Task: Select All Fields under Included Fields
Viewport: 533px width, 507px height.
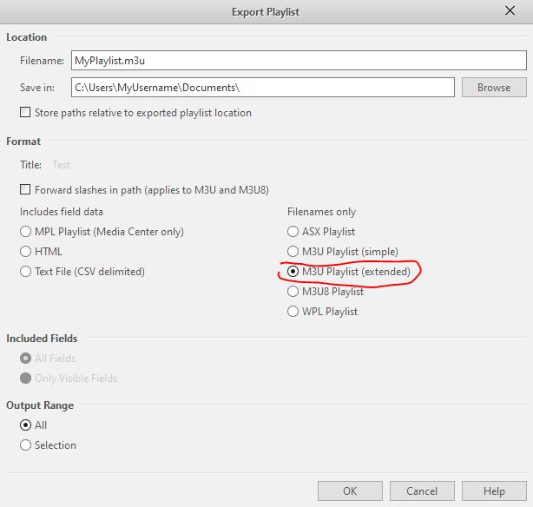Action: (x=25, y=359)
